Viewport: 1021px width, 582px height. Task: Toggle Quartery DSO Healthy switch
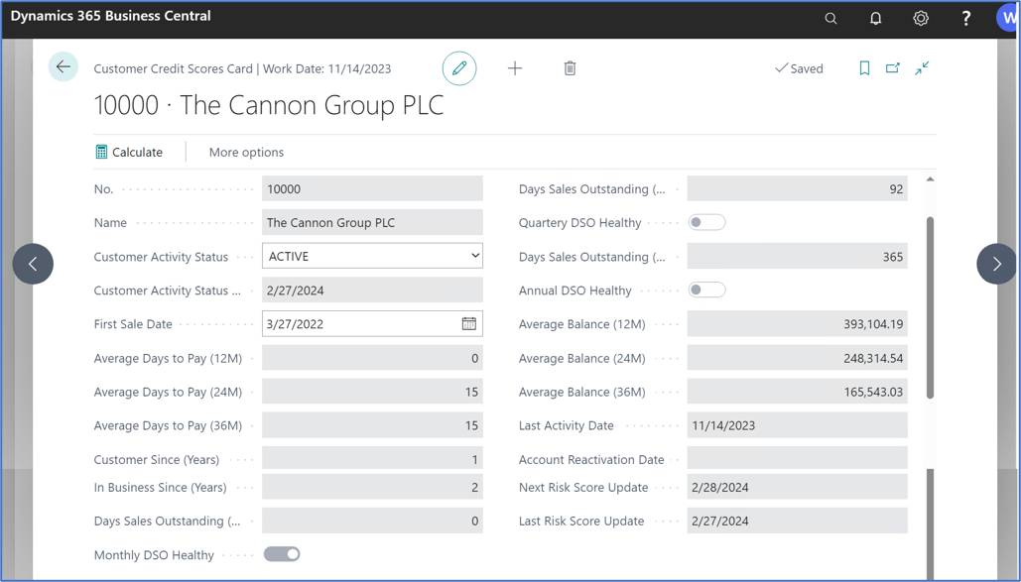point(706,223)
